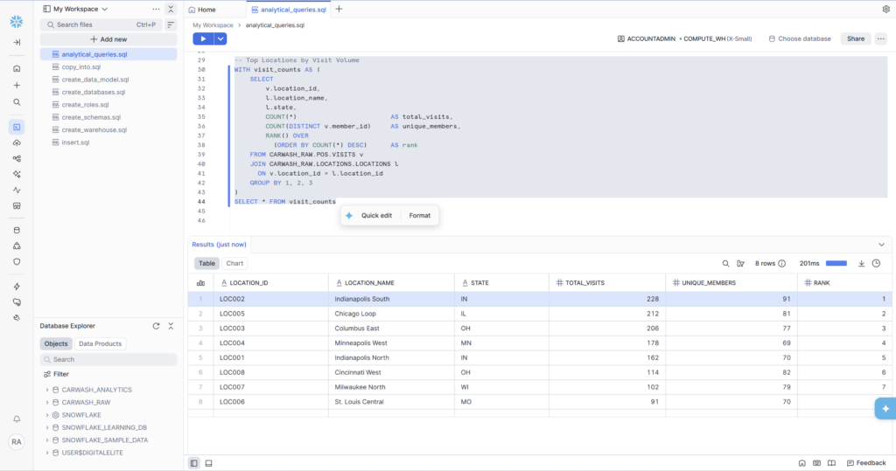Switch results view to Chart
Viewport: 896px width, 471px height.
[234, 263]
